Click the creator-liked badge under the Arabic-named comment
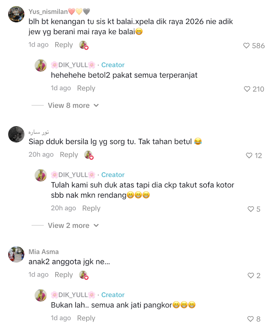Screen dimensions: 270x331 tap(89, 155)
